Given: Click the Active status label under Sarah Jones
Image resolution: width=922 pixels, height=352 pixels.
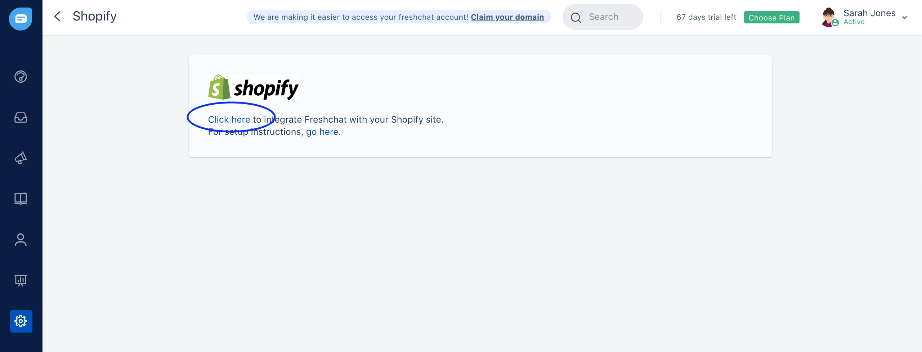Looking at the screenshot, I should tap(854, 22).
